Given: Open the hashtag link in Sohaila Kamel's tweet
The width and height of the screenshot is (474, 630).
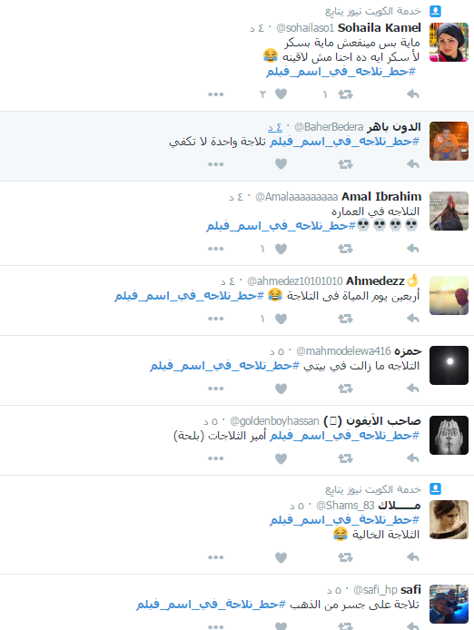Looking at the screenshot, I should (341, 72).
